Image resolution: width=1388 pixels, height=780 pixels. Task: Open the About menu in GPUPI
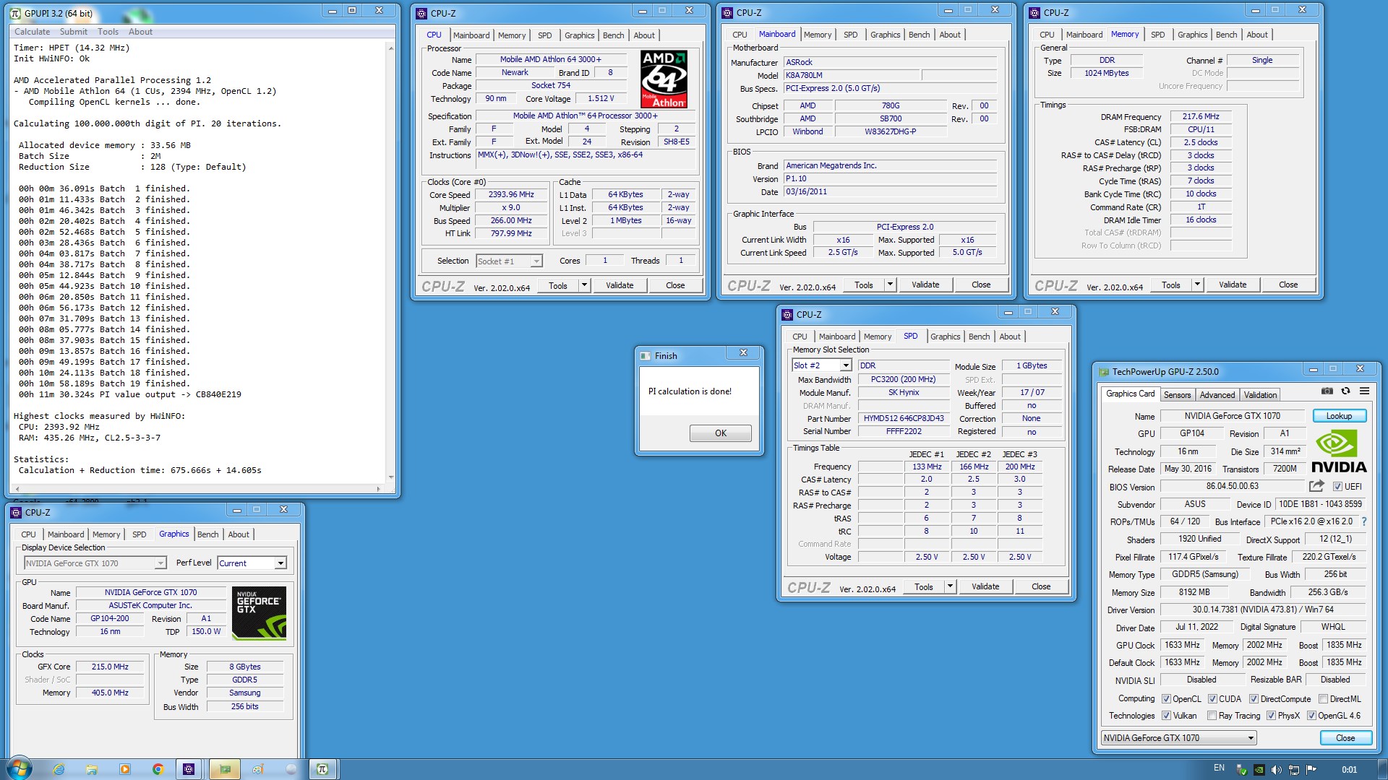[x=140, y=32]
